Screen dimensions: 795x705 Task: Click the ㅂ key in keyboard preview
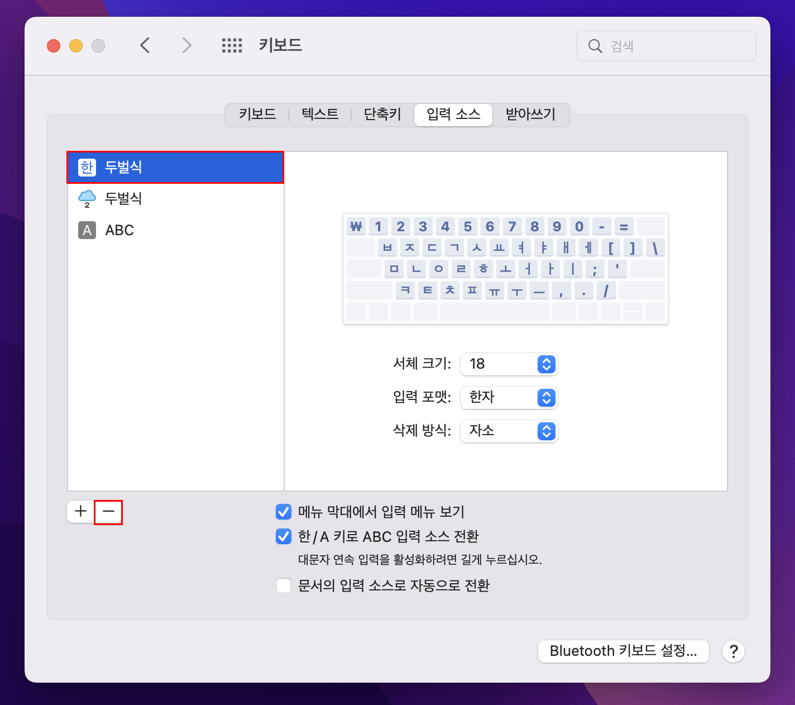tap(387, 247)
